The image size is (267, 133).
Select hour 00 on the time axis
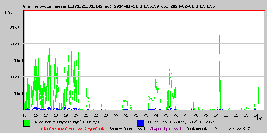point(116,115)
